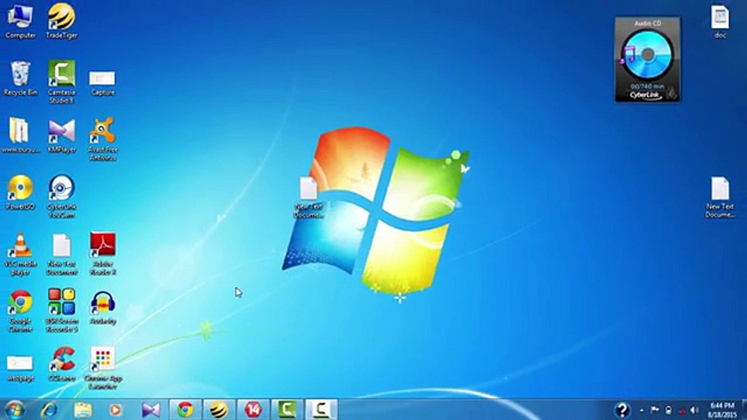Click the help question mark in the taskbar

tap(622, 410)
